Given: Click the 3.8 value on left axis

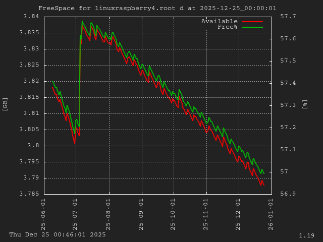Looking at the screenshot, I should coord(33,146).
